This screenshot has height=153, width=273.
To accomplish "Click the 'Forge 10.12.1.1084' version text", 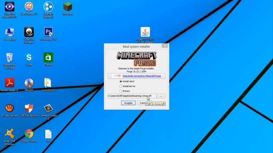I will (x=136, y=71).
